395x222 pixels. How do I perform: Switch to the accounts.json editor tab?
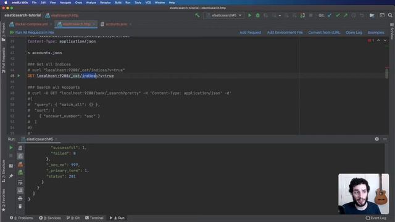[x=116, y=24]
